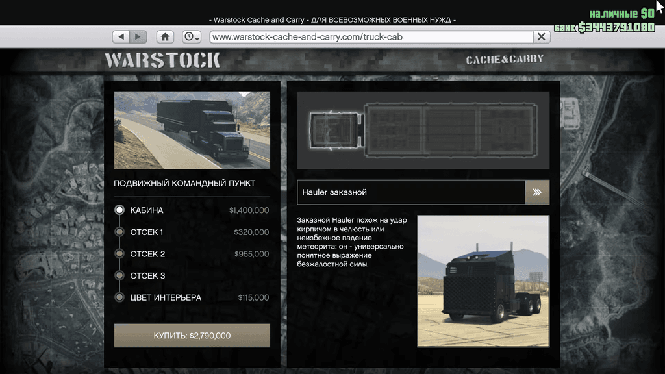Select the trailer section in the blueprint

451,131
